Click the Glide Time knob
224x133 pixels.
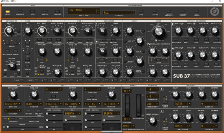coord(28,30)
